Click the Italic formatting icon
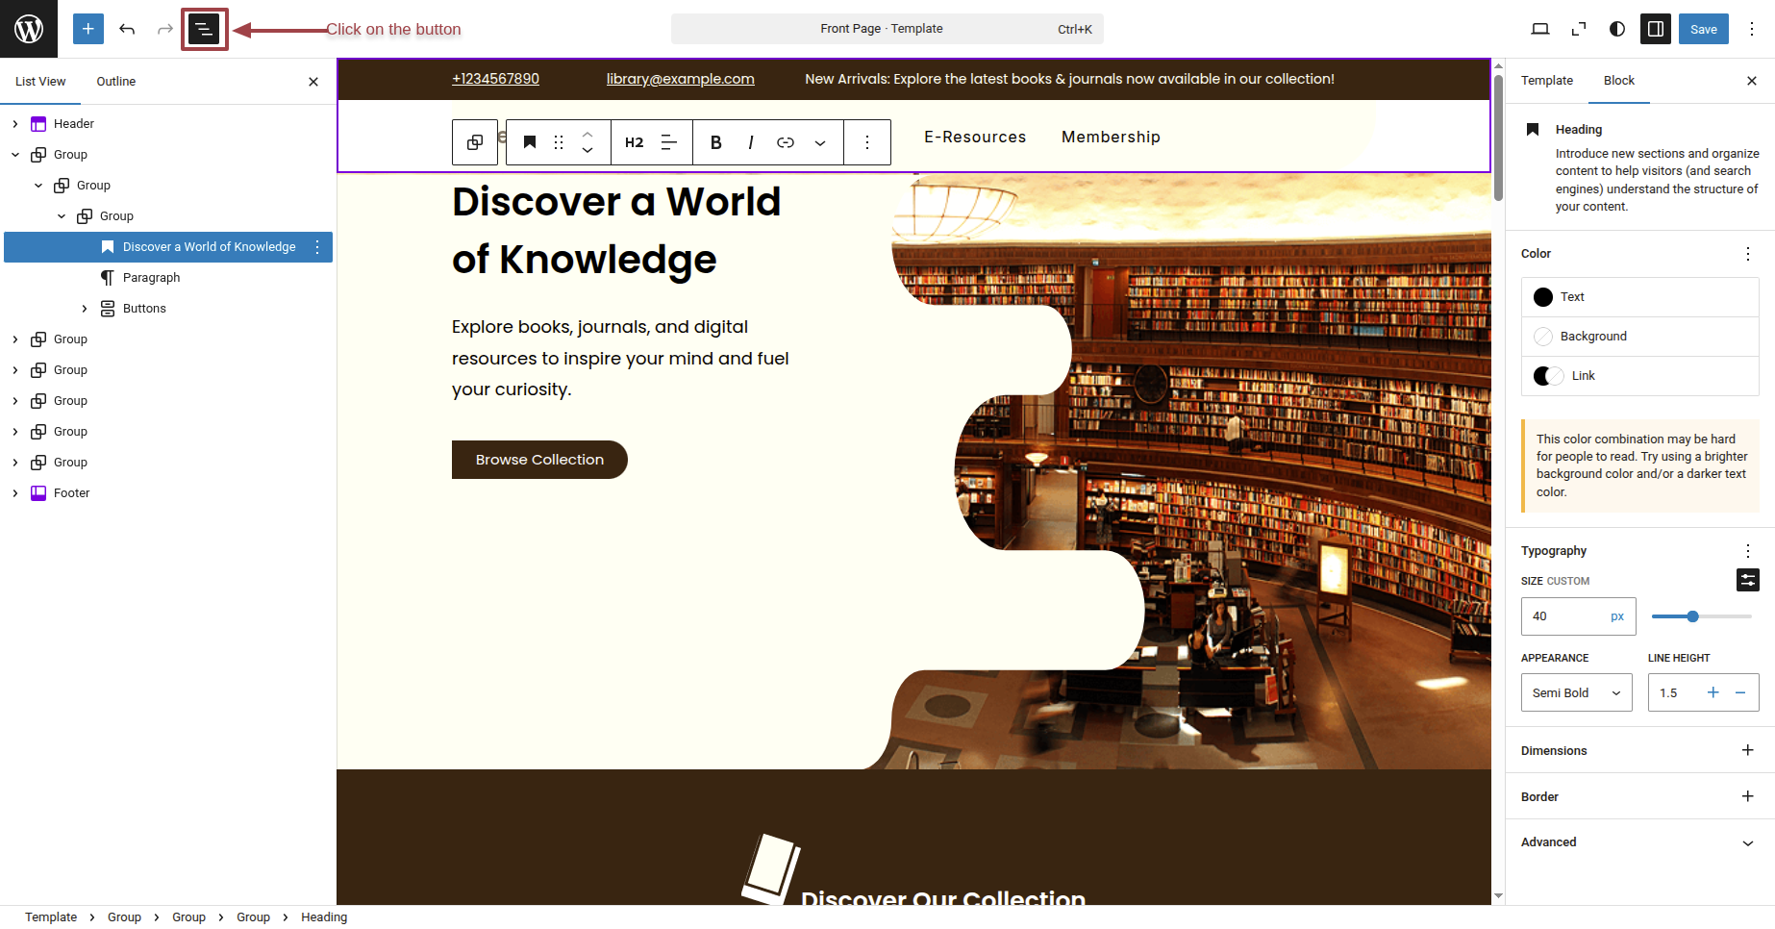 (x=750, y=142)
